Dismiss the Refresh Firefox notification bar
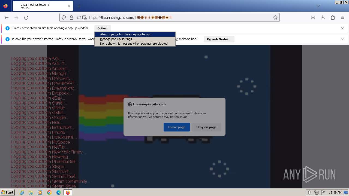This screenshot has width=349, height=196. pos(342,39)
